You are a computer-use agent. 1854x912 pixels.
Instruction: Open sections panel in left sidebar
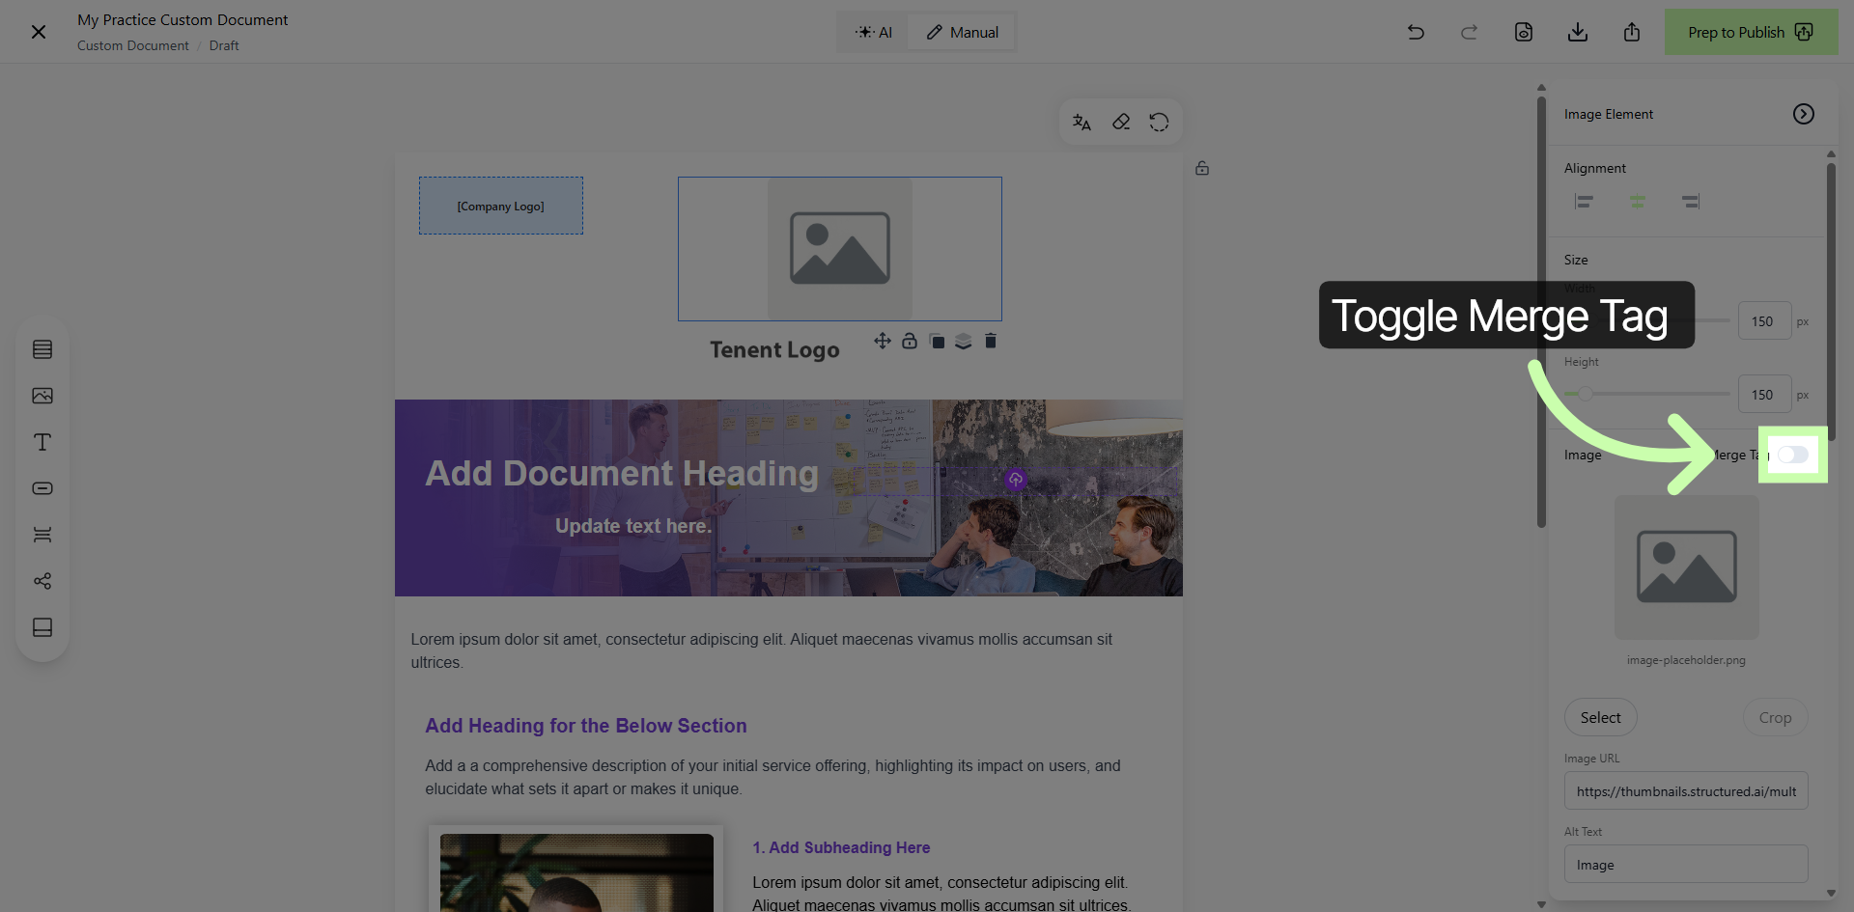click(42, 349)
